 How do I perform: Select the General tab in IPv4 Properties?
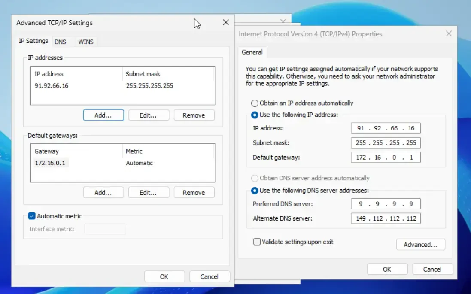(x=252, y=52)
